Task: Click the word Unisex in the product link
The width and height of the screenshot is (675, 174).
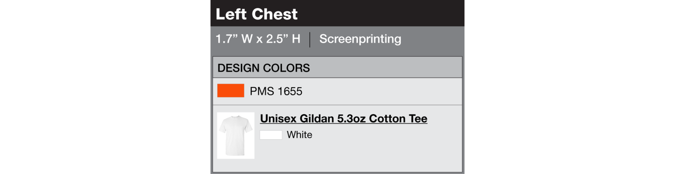Action: pyautogui.click(x=278, y=118)
